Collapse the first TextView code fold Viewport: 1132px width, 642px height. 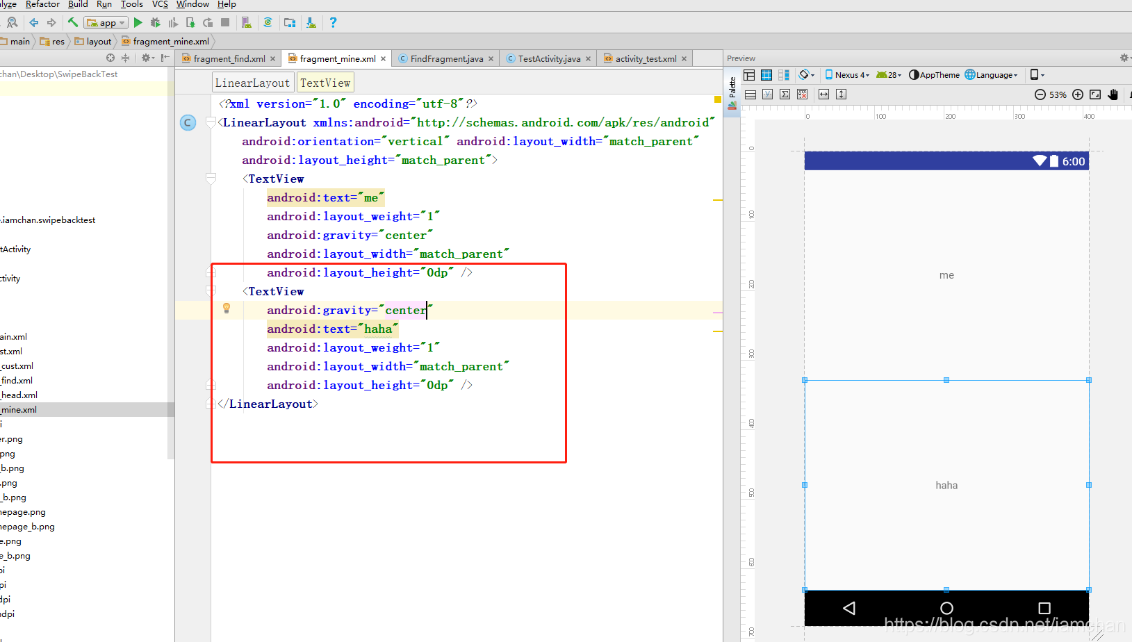[x=211, y=179]
